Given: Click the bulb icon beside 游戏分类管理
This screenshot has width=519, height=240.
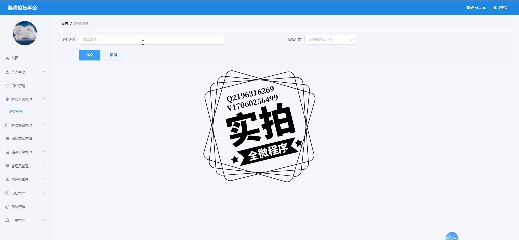Looking at the screenshot, I should click(x=7, y=99).
